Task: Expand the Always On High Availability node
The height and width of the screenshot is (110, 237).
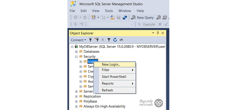Action: [x=76, y=107]
